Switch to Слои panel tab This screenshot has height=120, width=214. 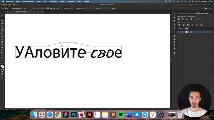(x=187, y=28)
